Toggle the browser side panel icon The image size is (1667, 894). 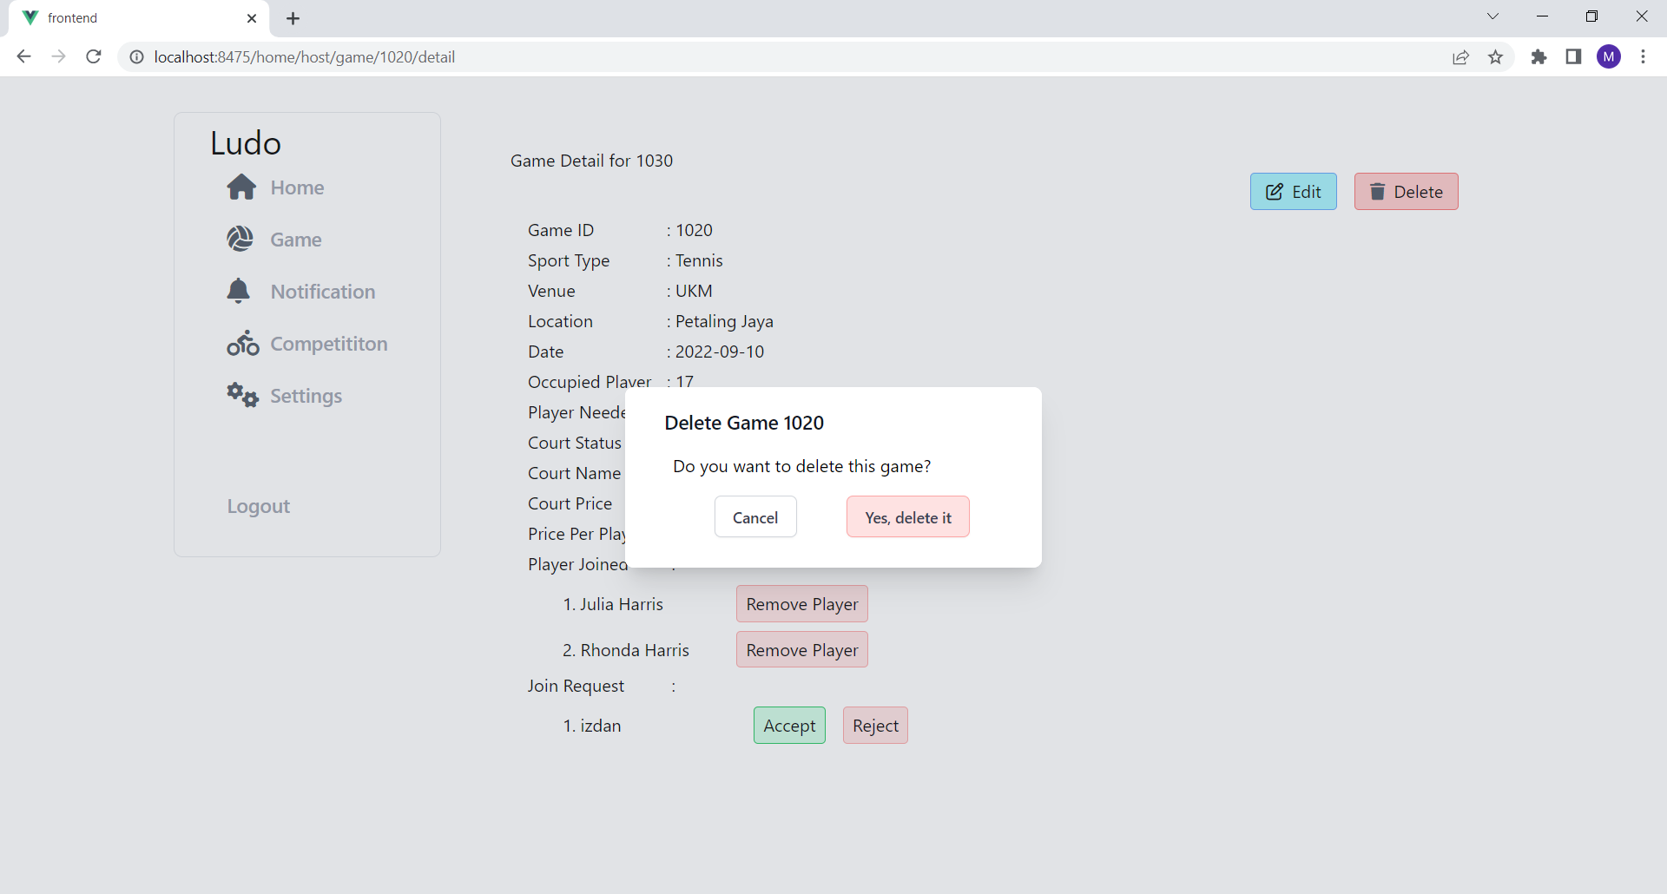coord(1573,57)
